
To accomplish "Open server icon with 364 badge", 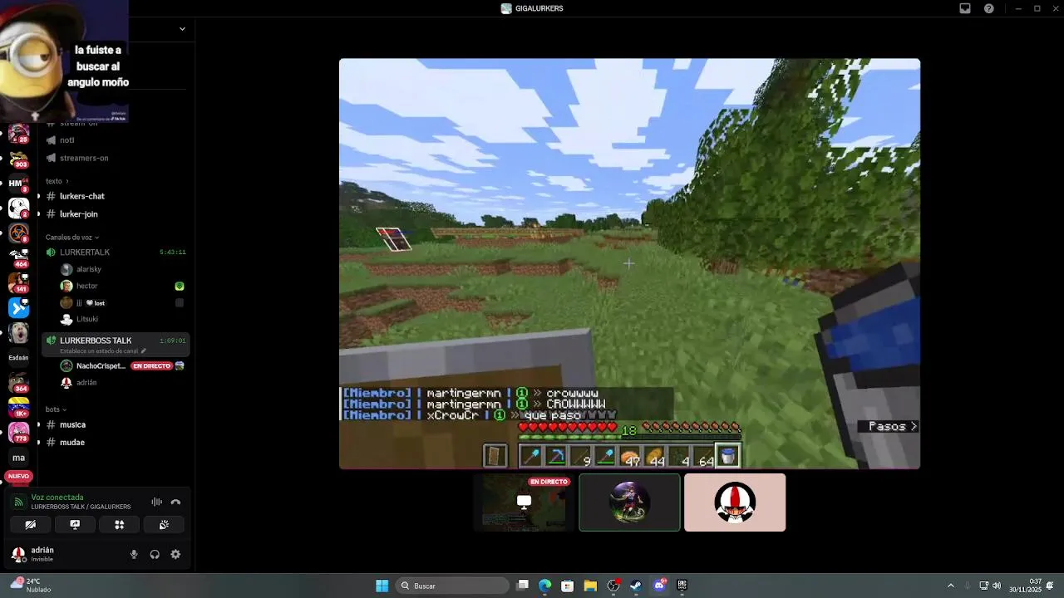I will coord(18,382).
